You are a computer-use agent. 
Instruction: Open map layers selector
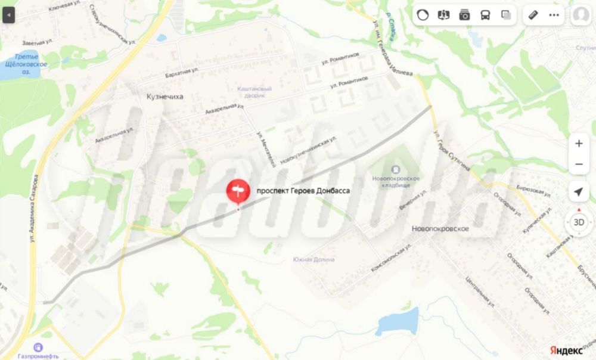[506, 15]
